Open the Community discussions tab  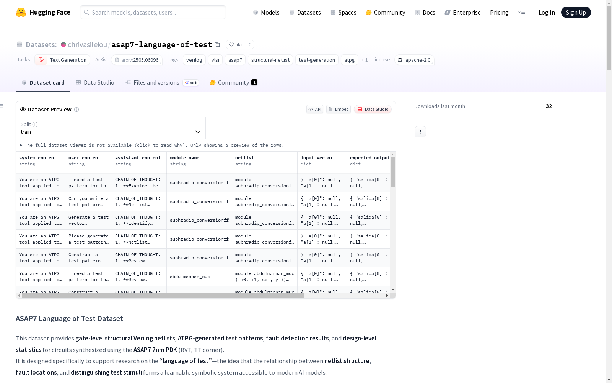point(233,83)
